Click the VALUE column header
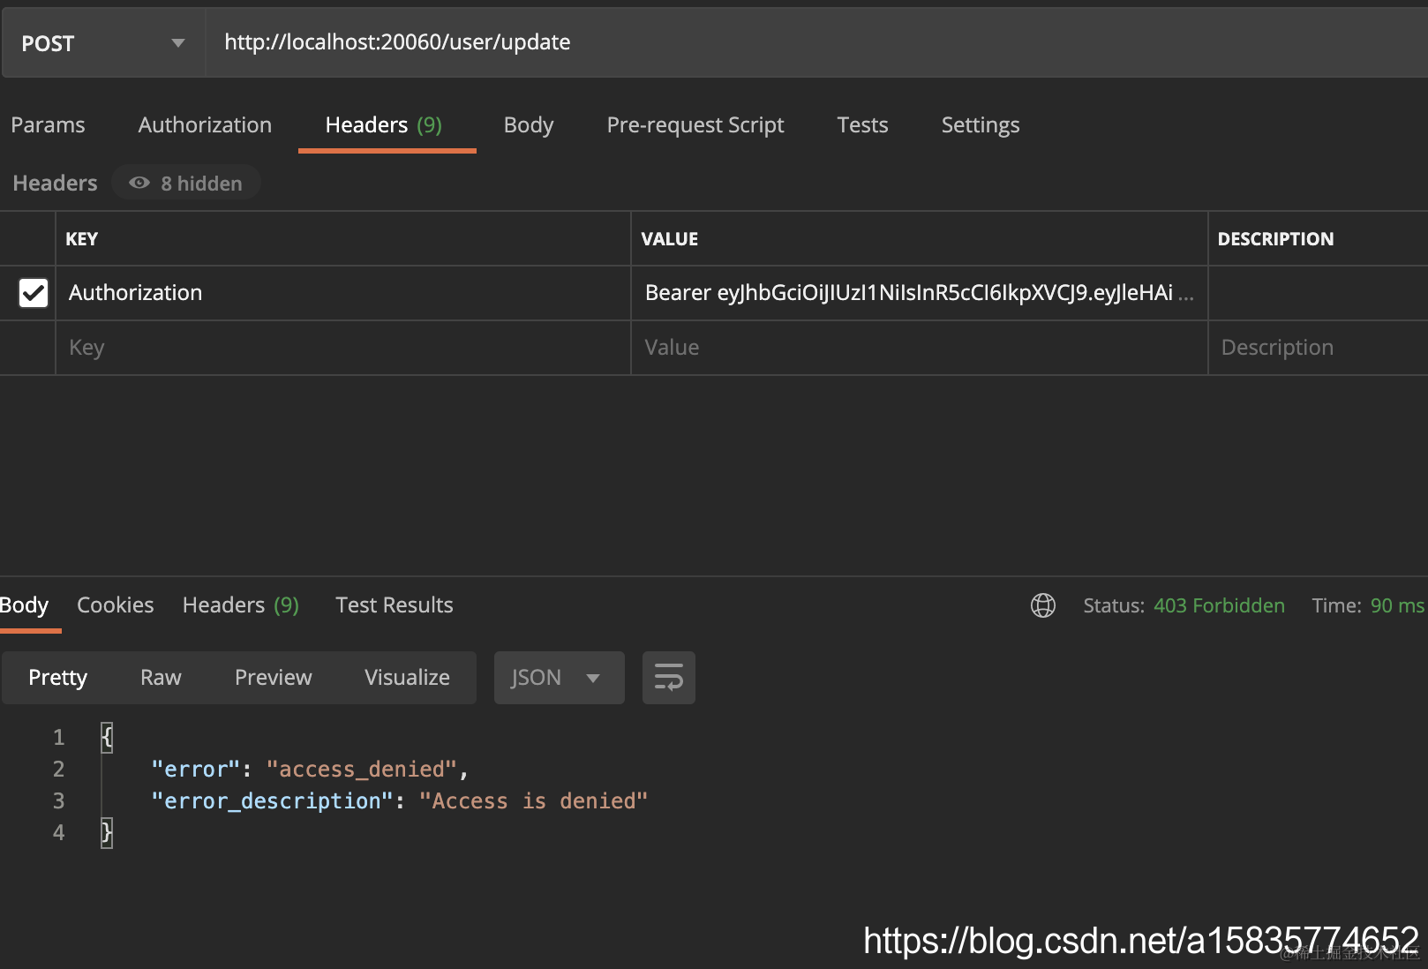Viewport: 1428px width, 969px height. (670, 239)
